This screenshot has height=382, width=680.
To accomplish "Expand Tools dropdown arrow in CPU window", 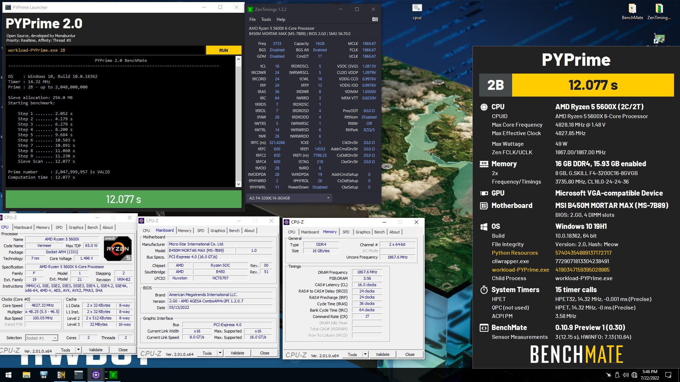I will (78, 350).
